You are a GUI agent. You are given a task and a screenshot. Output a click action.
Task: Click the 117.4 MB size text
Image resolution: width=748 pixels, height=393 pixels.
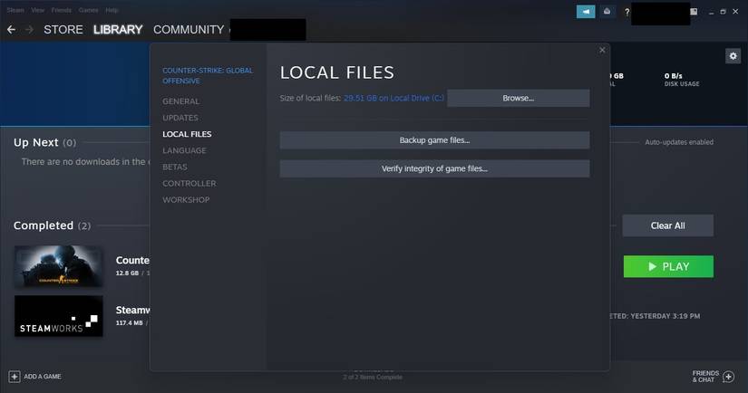point(130,323)
